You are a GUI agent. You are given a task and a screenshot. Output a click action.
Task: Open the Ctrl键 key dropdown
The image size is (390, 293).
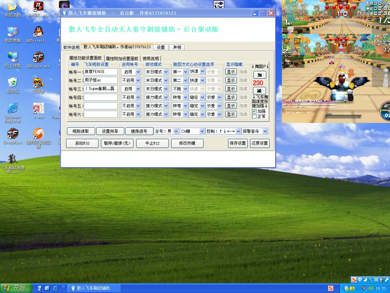pos(202,131)
